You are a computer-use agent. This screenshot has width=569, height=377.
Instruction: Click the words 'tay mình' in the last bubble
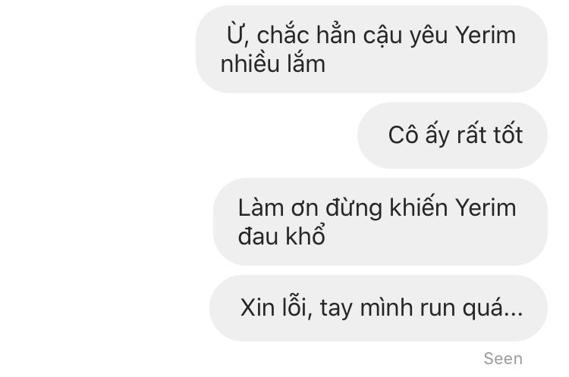coord(366,309)
